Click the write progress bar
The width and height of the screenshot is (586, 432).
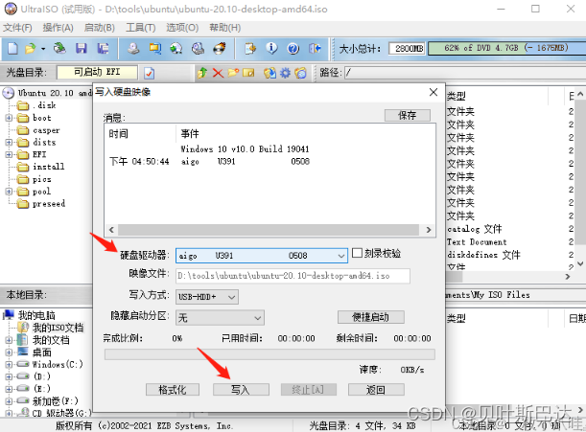pos(270,354)
